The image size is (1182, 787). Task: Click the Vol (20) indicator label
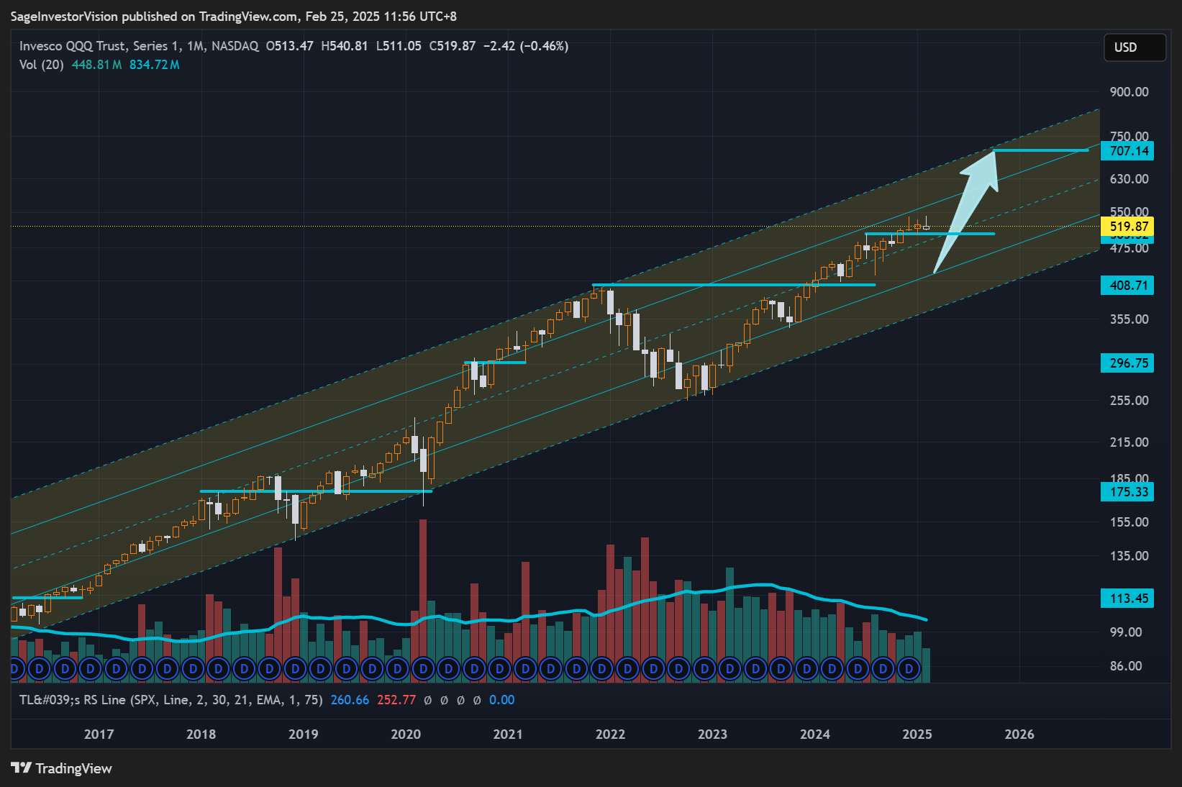(42, 65)
